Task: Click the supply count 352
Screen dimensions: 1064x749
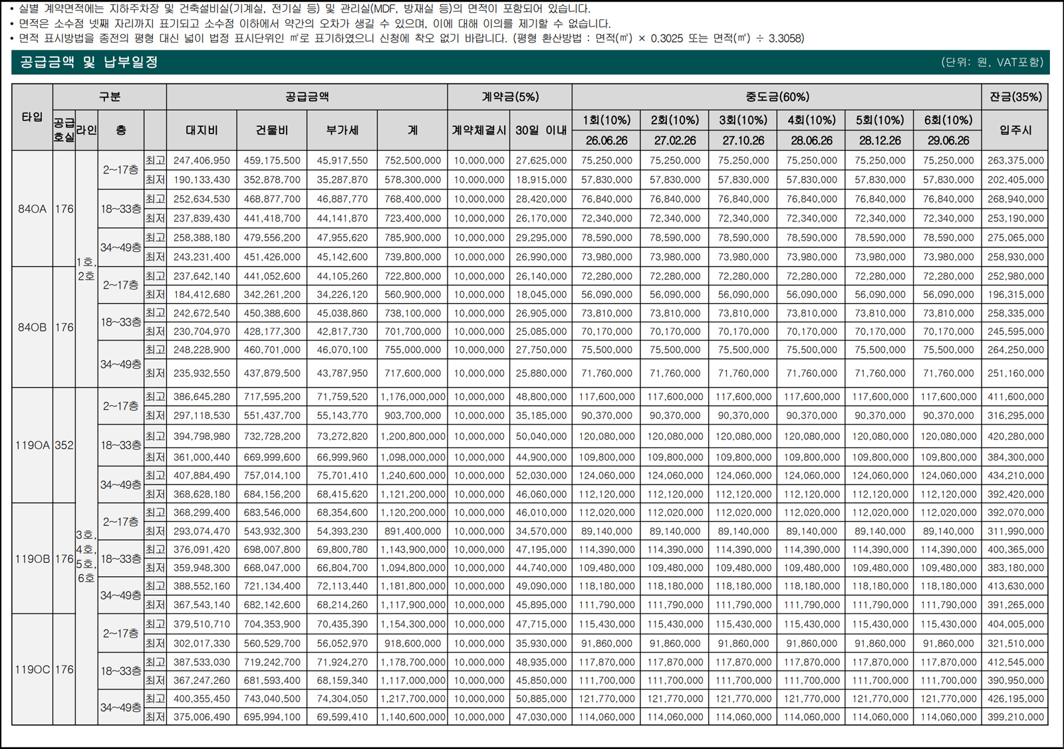Action: pos(64,445)
